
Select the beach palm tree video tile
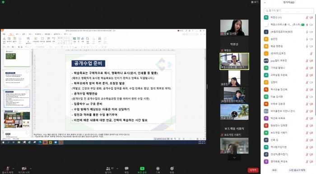[234, 112]
